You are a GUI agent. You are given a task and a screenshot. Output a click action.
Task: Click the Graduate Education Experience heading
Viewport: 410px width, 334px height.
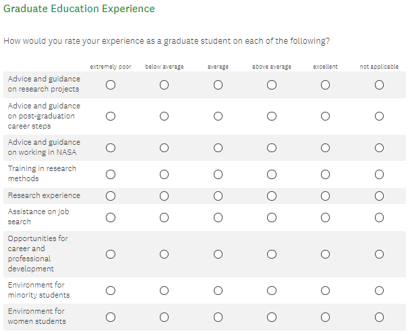[79, 9]
